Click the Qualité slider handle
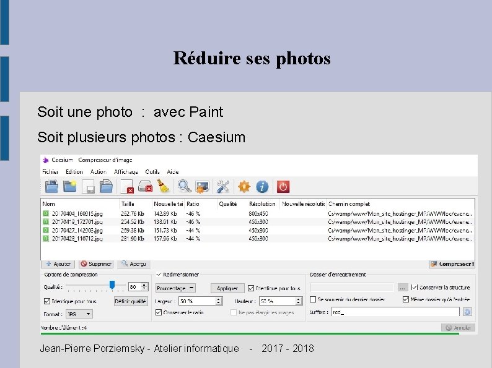 click(112, 285)
